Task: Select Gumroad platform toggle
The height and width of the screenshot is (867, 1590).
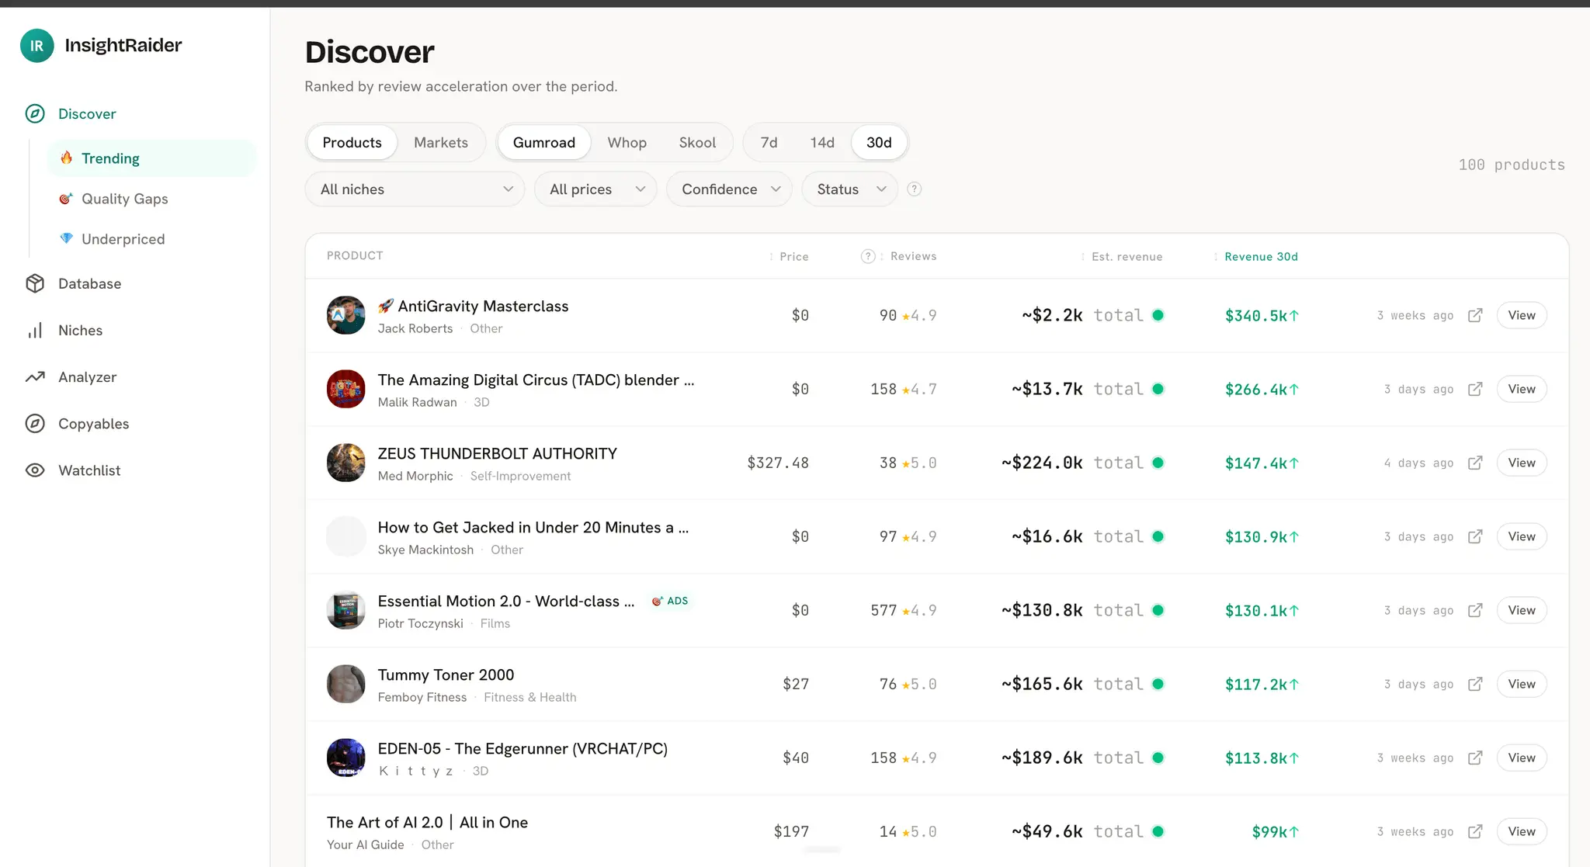Action: 544,142
